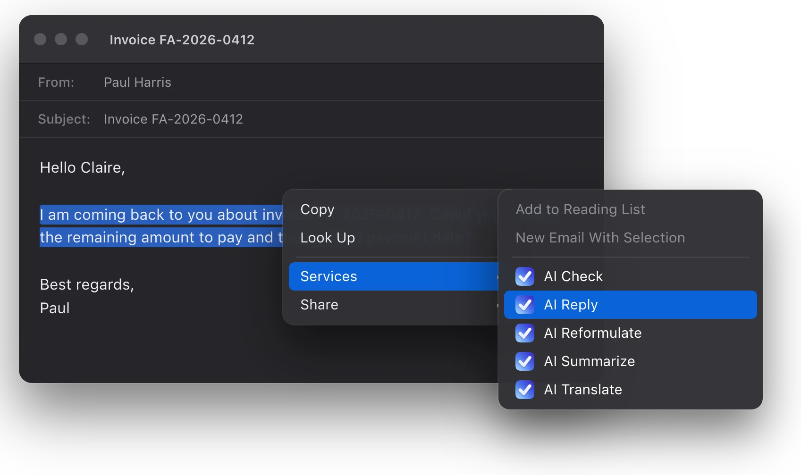Run the AI Summarize service

click(x=630, y=361)
